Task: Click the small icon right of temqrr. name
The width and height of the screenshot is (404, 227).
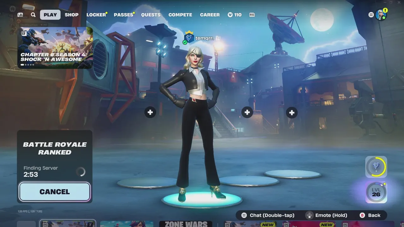Action: (x=218, y=38)
